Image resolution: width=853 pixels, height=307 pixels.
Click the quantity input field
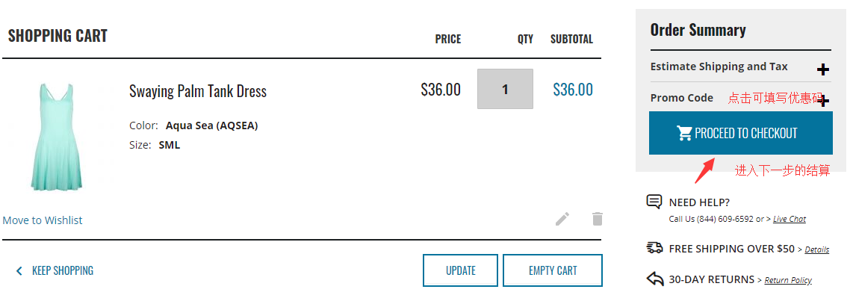505,89
